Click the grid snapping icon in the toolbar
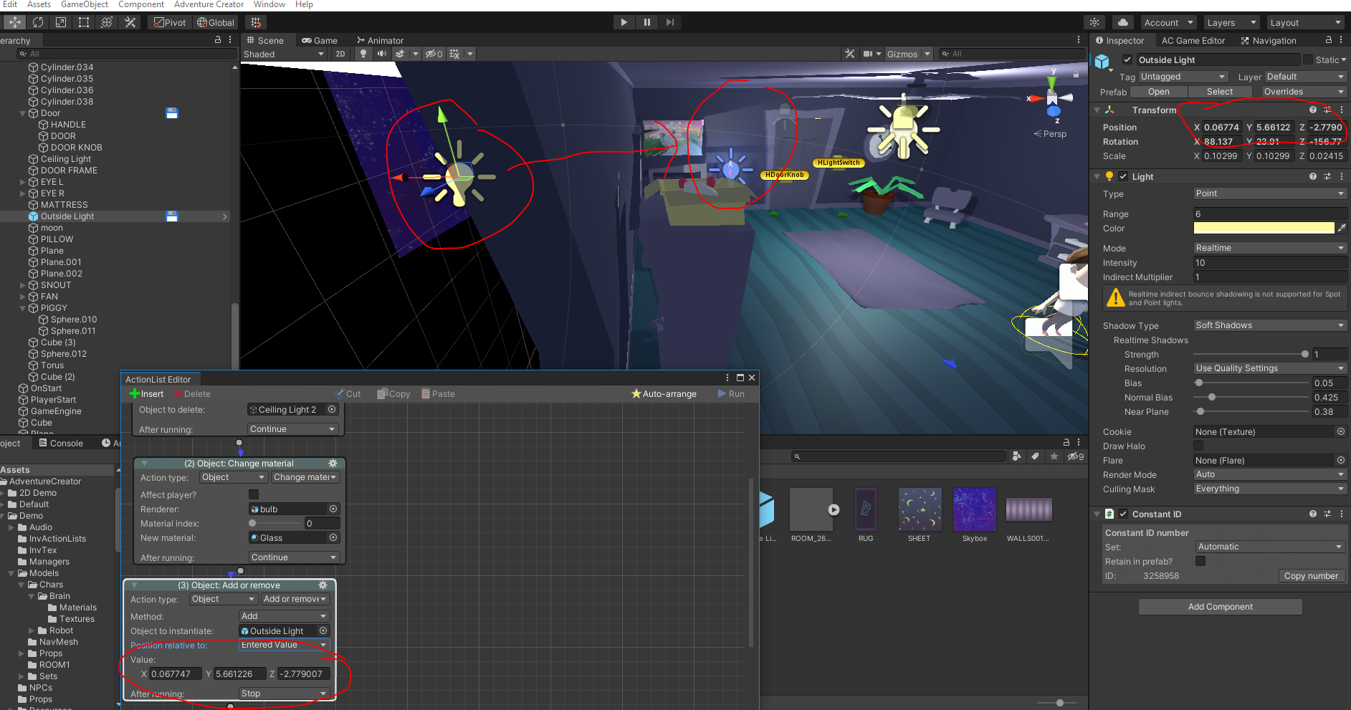This screenshot has width=1351, height=710. (x=256, y=22)
